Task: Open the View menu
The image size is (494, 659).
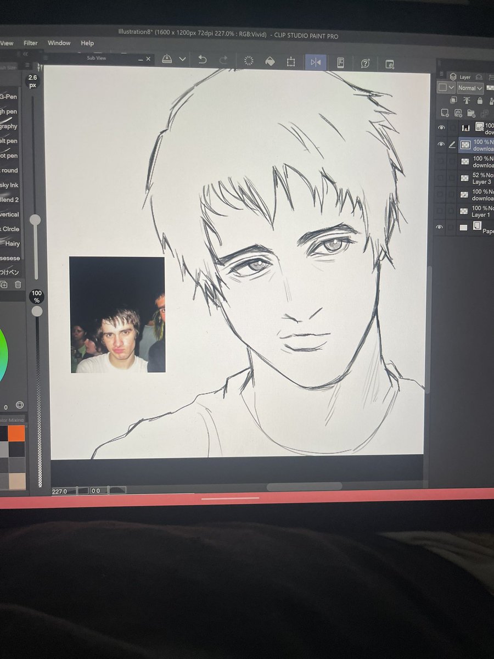Action: point(7,43)
